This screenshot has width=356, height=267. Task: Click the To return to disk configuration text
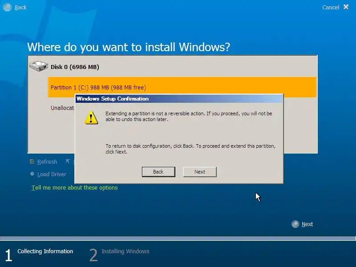(190, 149)
